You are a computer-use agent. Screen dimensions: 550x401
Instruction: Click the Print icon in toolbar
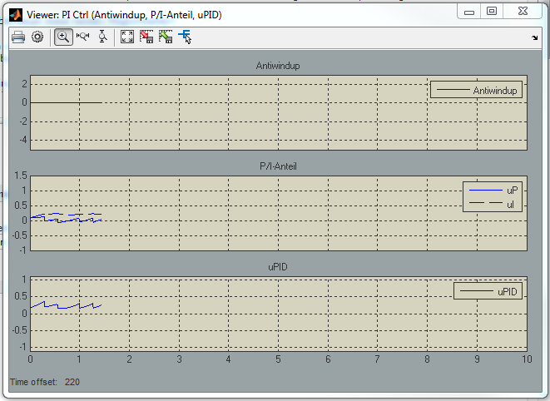pyautogui.click(x=17, y=37)
